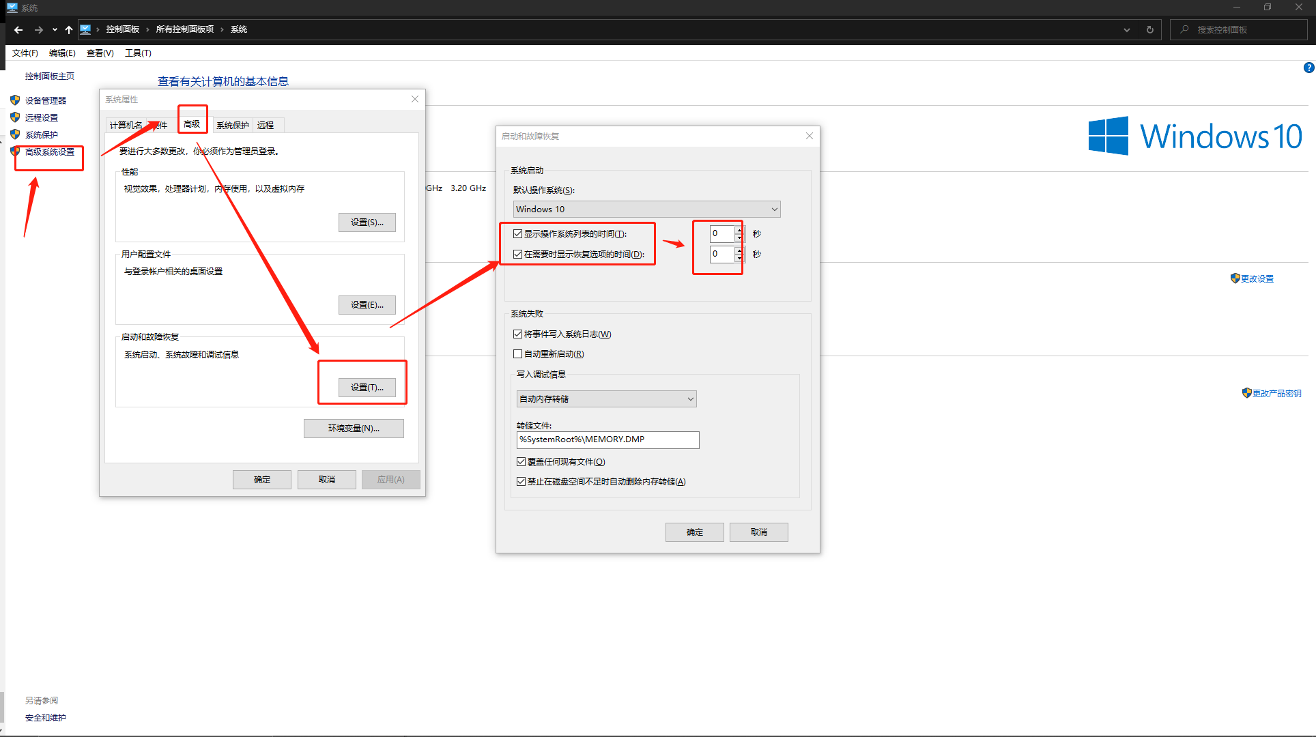This screenshot has height=737, width=1316.
Task: Open 远程设置 shield link
Action: [41, 117]
